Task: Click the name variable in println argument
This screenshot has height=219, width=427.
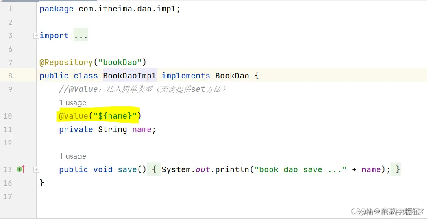Action: click(371, 169)
